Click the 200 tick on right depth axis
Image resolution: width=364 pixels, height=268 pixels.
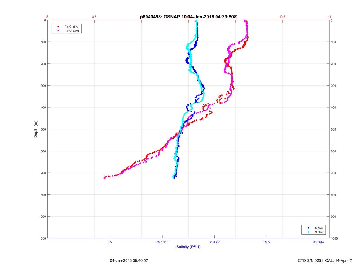point(334,64)
